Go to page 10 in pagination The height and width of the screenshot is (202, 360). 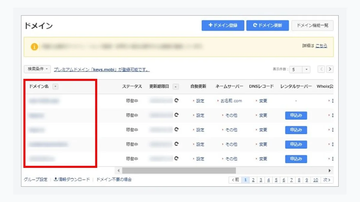(x=316, y=180)
